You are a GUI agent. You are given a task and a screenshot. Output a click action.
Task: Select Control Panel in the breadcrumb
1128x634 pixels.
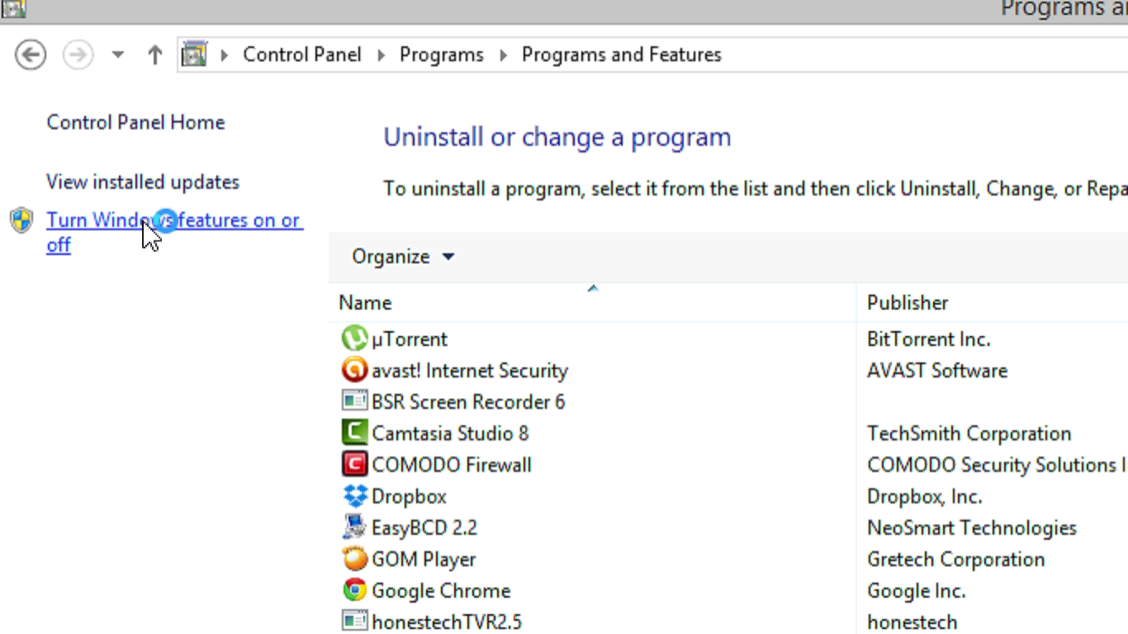(302, 54)
